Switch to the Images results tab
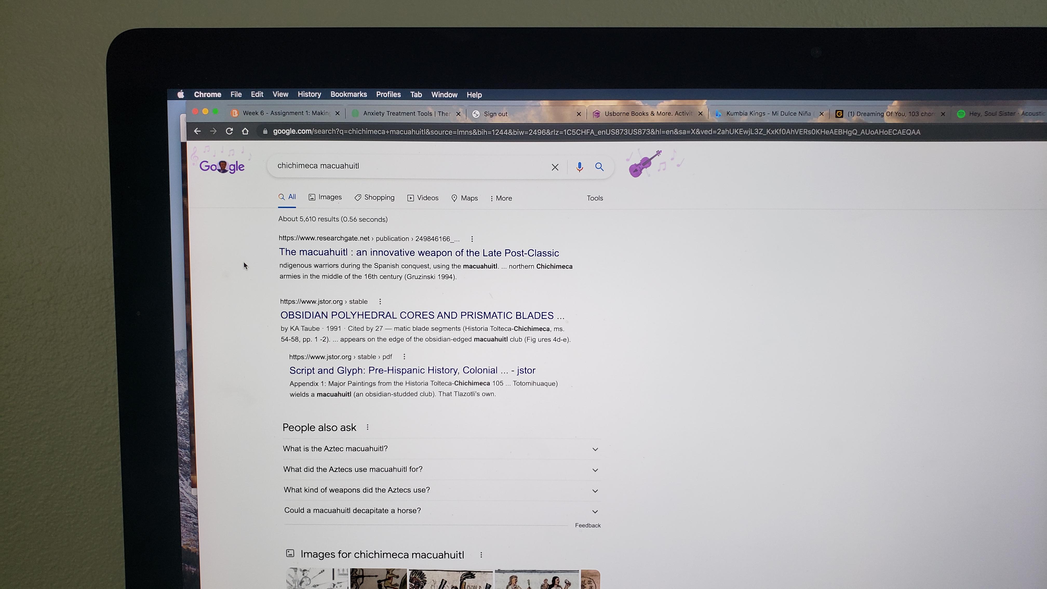 pos(325,197)
